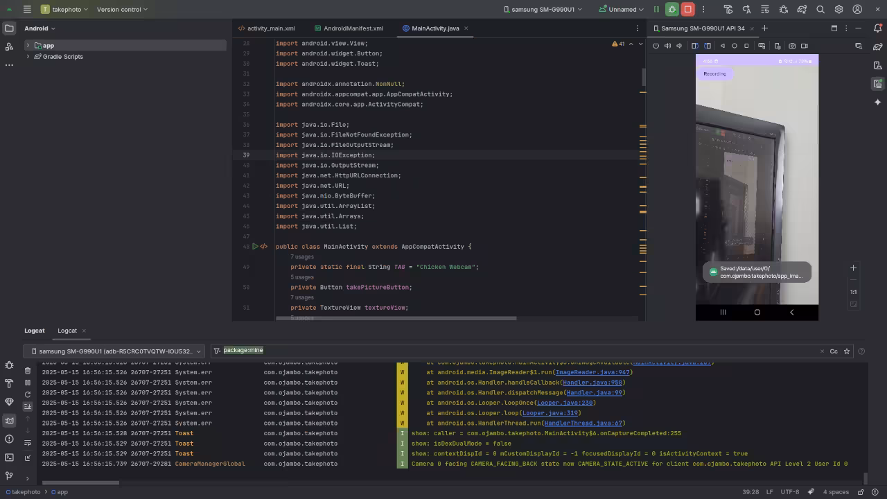The height and width of the screenshot is (499, 887).
Task: Open Notifications bell in right sidebar
Action: click(878, 28)
